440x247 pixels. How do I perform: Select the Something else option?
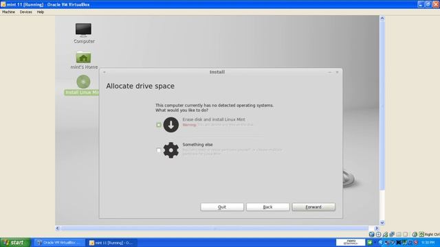(x=159, y=150)
